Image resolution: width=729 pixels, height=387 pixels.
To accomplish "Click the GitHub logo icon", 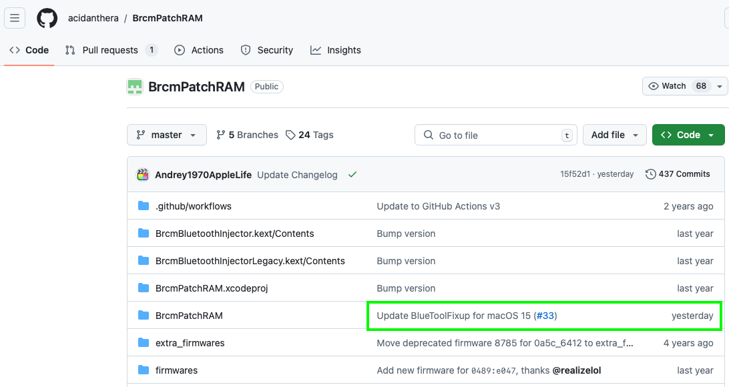I will click(47, 18).
